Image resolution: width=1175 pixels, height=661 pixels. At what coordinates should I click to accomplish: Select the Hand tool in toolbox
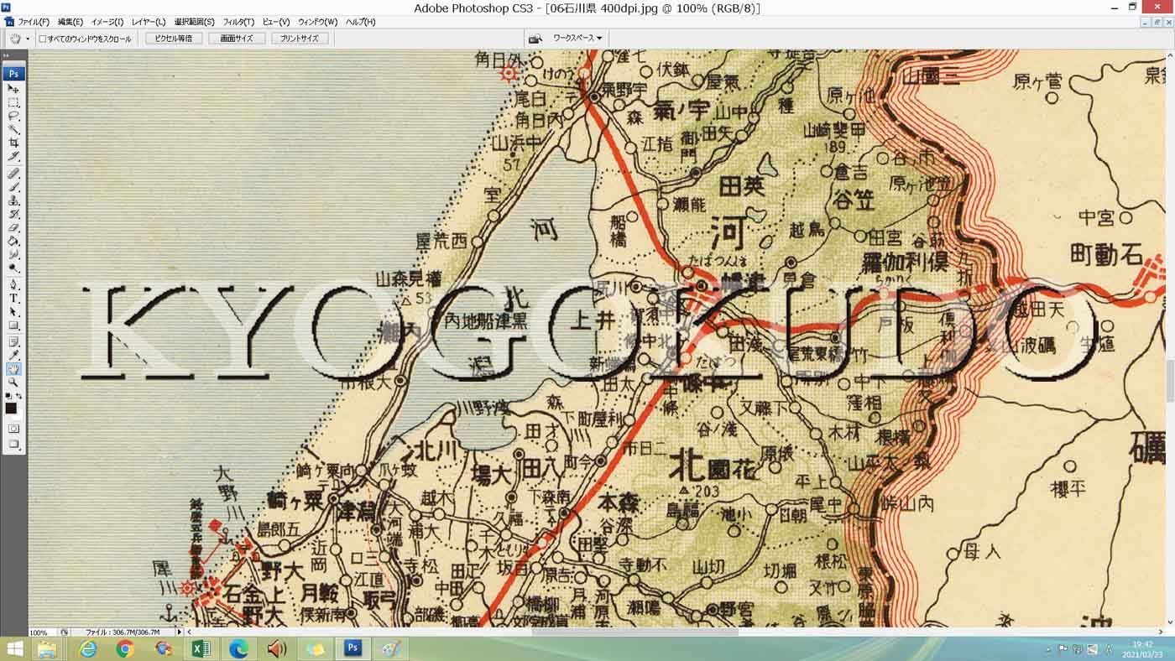[13, 368]
